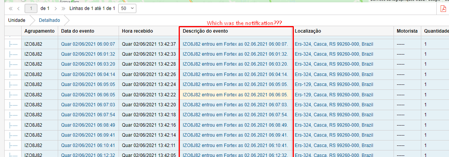Click tree node icon of 06:06:05 row
The width and height of the screenshot is (449, 157).
[13, 94]
